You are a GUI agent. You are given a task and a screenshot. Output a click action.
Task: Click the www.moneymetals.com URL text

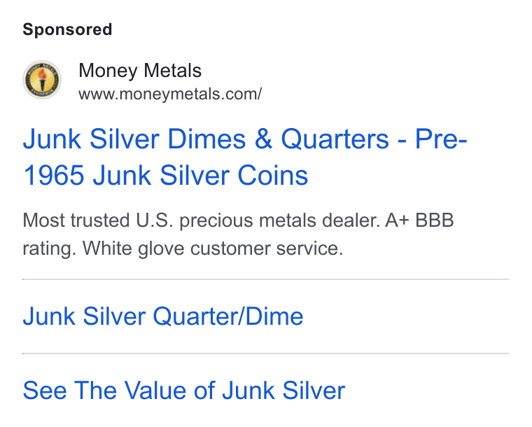[170, 94]
